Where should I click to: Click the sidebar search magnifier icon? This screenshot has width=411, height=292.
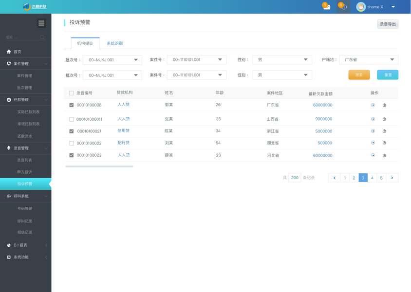click(x=42, y=37)
